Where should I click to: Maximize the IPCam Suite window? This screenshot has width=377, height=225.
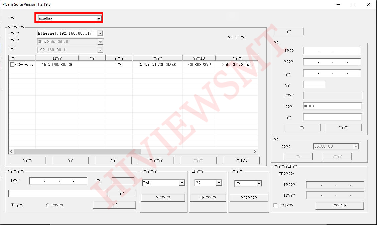click(x=353, y=4)
